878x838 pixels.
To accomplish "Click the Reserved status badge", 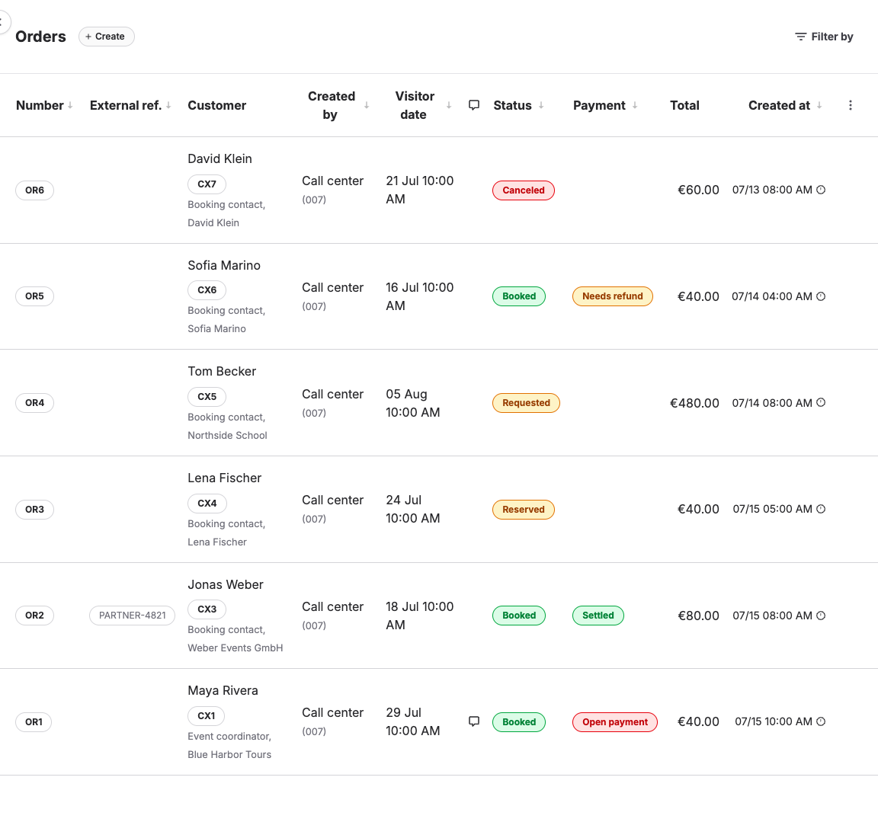I will 524,510.
